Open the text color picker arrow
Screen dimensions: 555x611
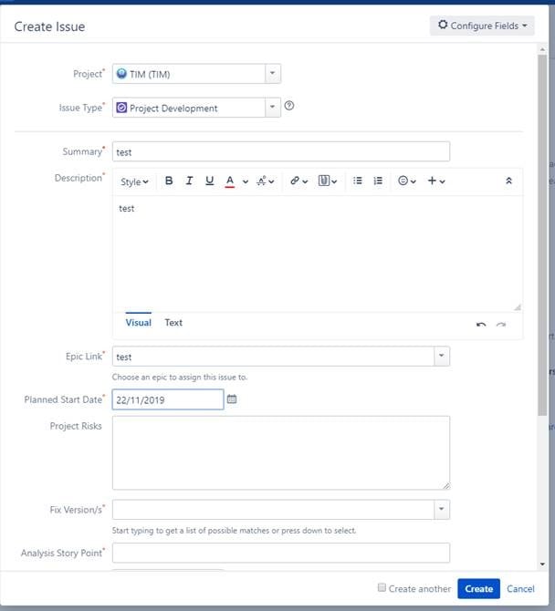point(246,181)
